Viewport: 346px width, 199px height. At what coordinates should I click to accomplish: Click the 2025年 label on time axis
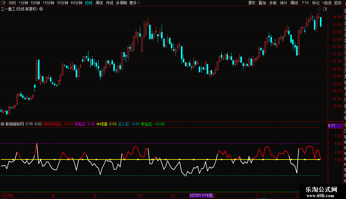click(7, 195)
